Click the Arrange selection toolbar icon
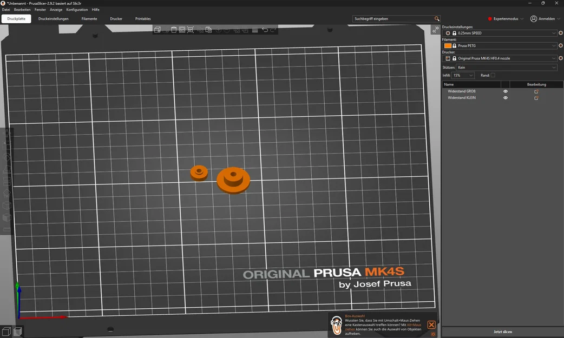 coord(191,30)
